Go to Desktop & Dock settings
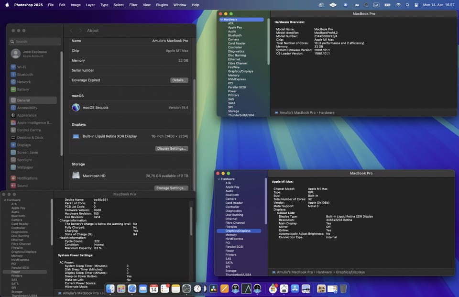This screenshot has height=297, width=459. (30, 137)
